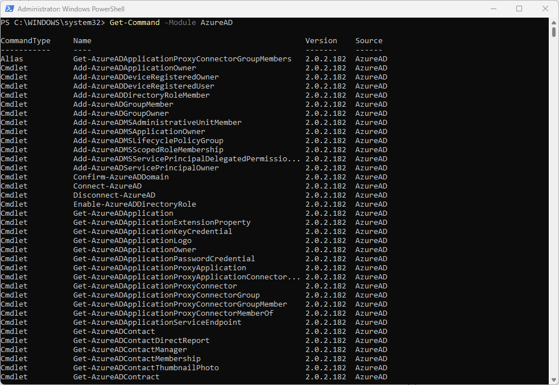559x385 pixels.
Task: Click the 'Get-AzureADApplicationProxyApplication' entry
Action: [x=160, y=268]
